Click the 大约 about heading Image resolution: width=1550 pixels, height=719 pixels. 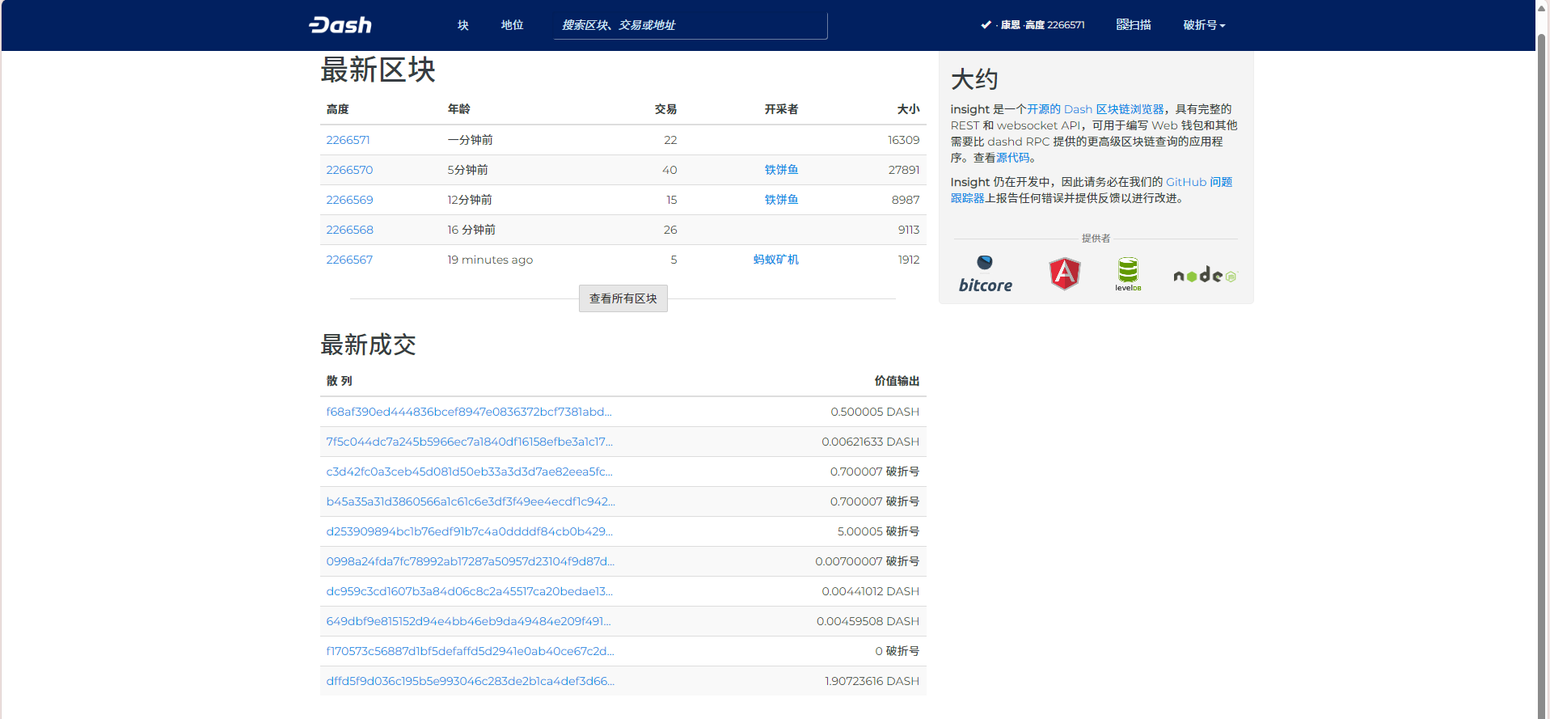coord(974,79)
